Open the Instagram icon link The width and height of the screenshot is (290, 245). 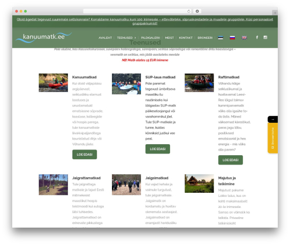pyautogui.click(x=265, y=38)
